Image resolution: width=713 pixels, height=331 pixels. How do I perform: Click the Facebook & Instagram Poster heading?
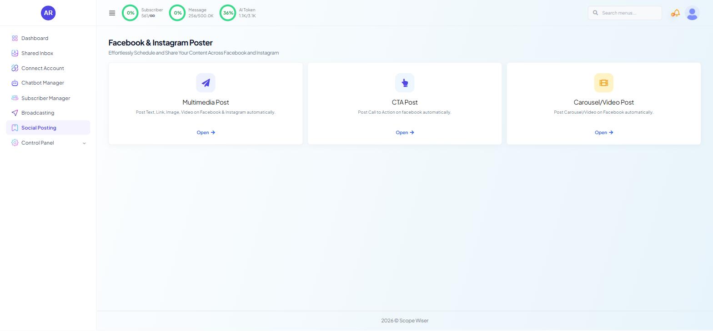pyautogui.click(x=161, y=43)
